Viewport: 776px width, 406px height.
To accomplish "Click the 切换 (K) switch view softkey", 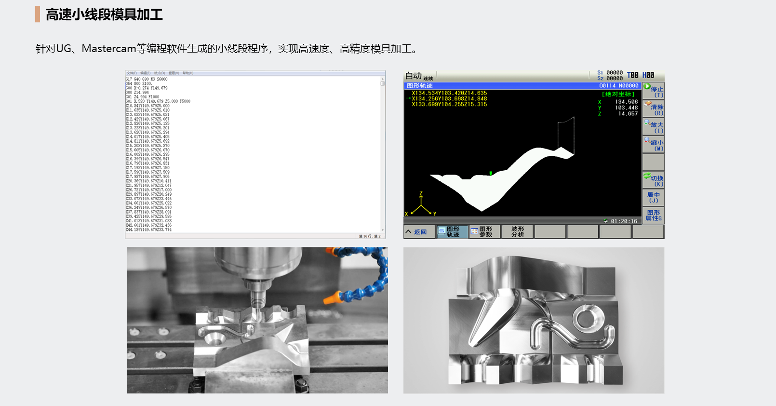I will coord(653,180).
